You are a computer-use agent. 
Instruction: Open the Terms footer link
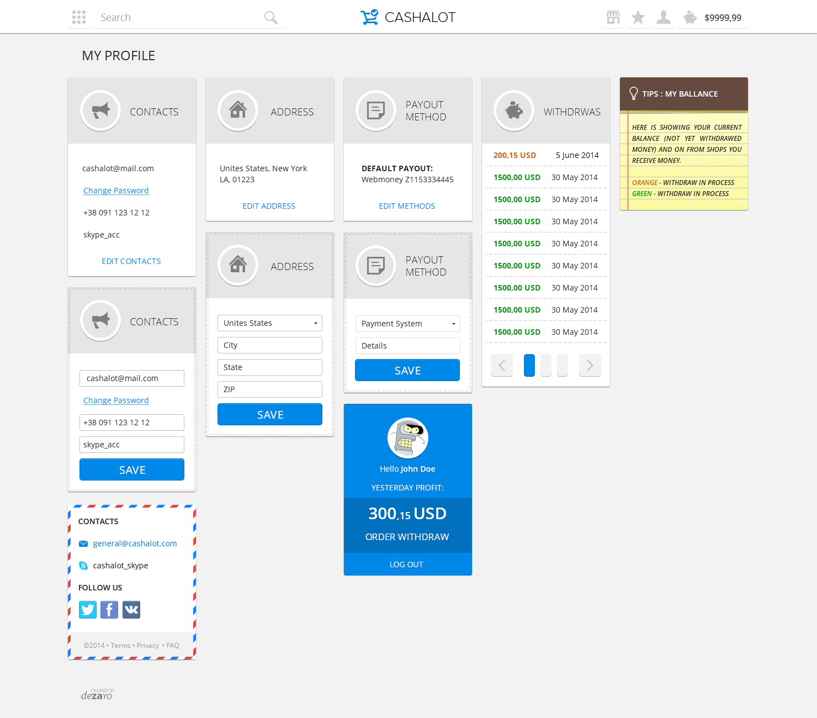120,646
